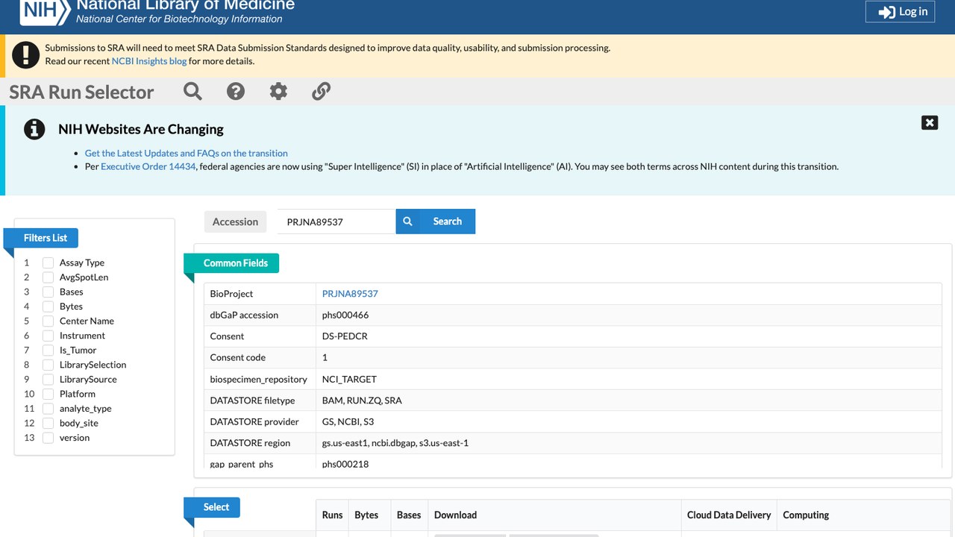Open the SRA Run Selector search icon

tap(192, 91)
